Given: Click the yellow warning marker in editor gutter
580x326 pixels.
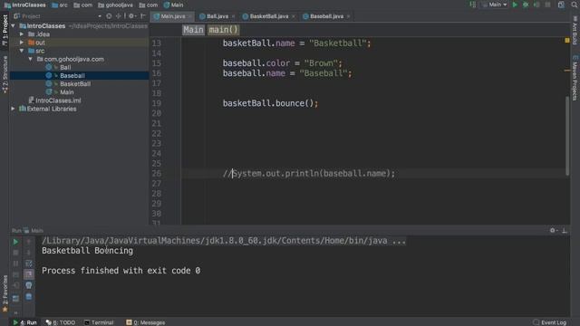Looking at the screenshot, I should pyautogui.click(x=567, y=40).
